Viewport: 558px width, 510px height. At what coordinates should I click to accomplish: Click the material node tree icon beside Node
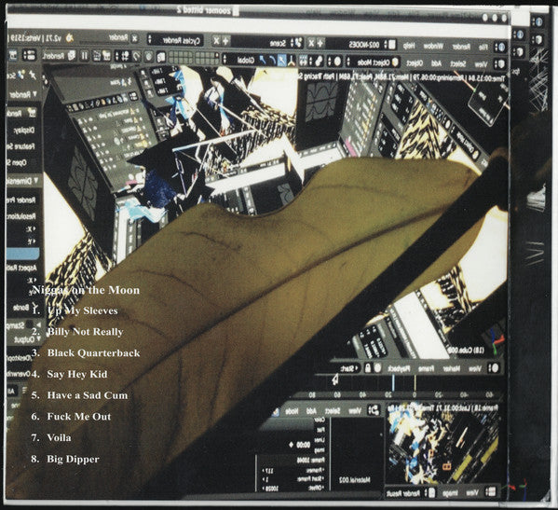point(276,412)
